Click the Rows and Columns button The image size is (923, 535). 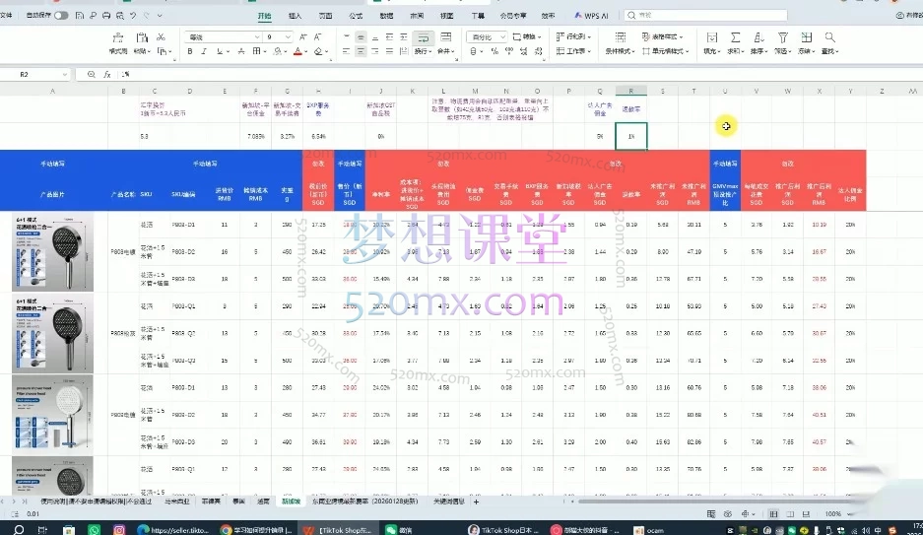573,37
